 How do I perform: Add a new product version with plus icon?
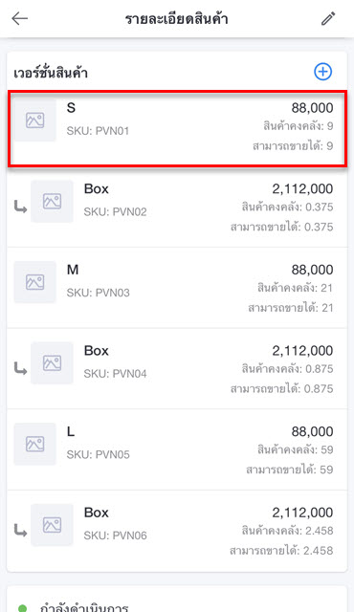tap(322, 72)
